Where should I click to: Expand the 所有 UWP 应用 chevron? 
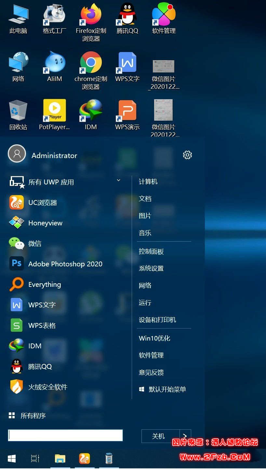tap(119, 181)
